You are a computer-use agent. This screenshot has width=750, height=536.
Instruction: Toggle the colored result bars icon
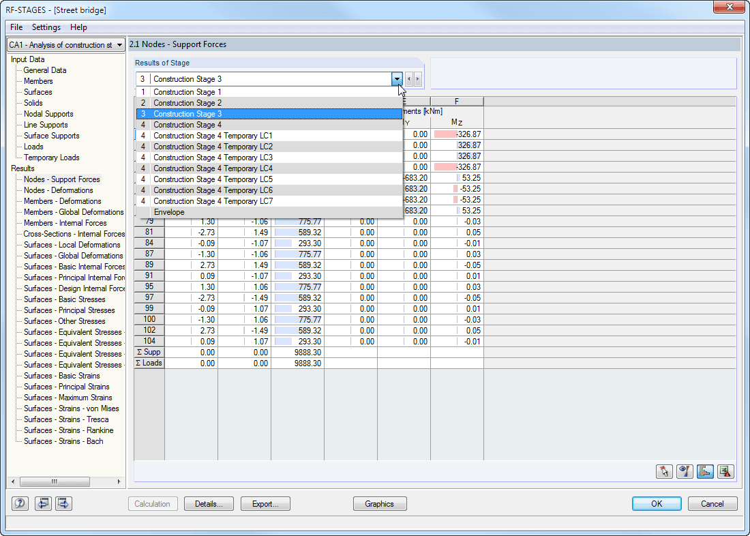click(x=706, y=471)
